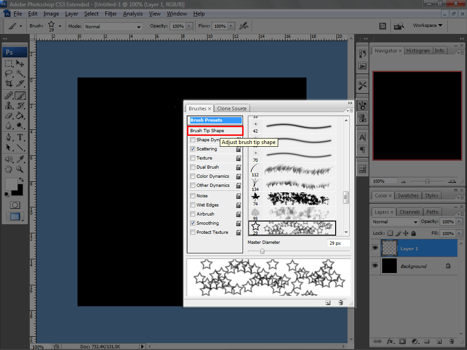Open the Analysis menu
Viewport: 467px width, 350px height.
[133, 14]
